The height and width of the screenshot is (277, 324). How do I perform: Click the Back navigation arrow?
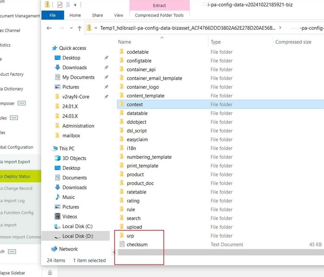(x=49, y=28)
